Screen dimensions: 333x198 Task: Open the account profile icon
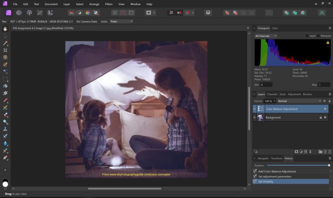click(322, 13)
